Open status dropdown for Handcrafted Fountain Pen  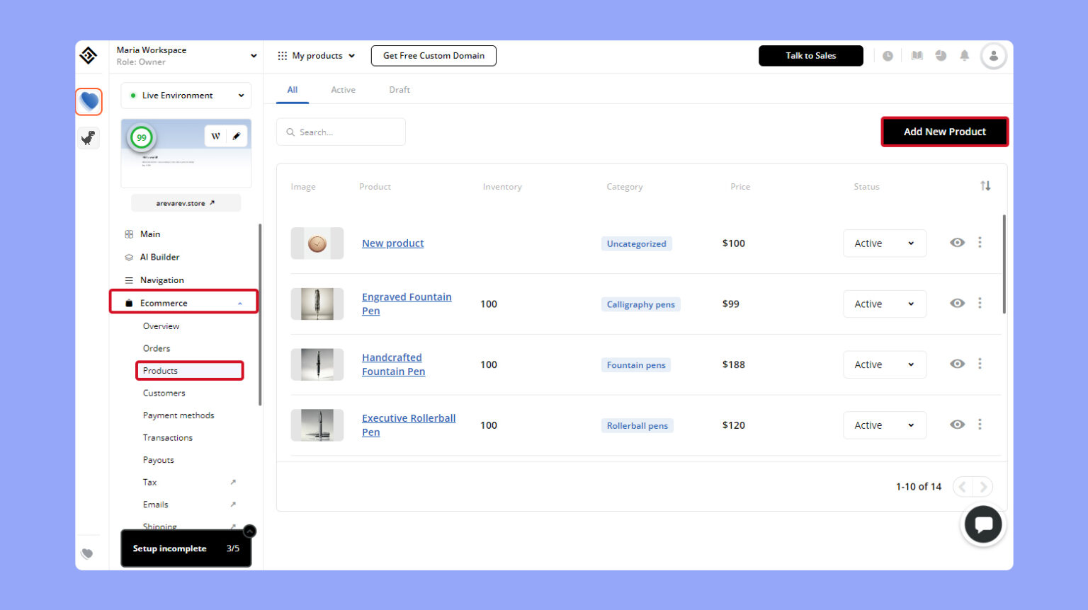point(884,364)
